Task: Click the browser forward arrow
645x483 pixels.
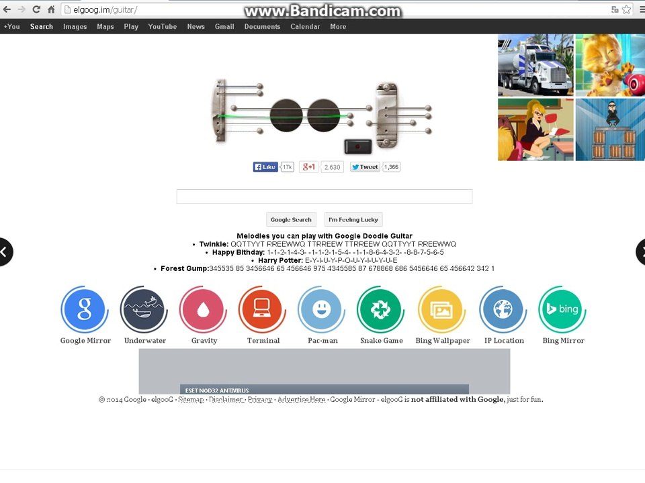Action: click(21, 9)
